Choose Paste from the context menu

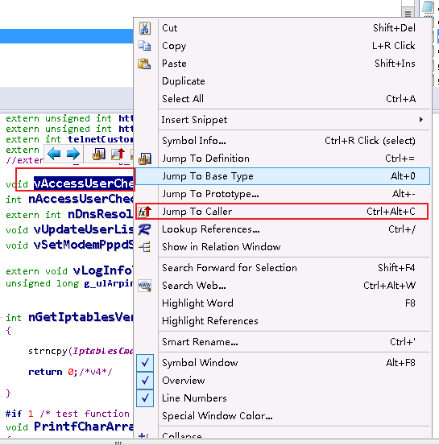(x=283, y=64)
